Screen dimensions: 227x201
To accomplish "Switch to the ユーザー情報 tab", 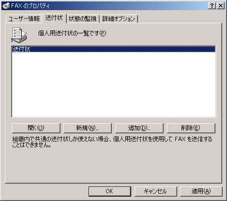I will coord(24,19).
